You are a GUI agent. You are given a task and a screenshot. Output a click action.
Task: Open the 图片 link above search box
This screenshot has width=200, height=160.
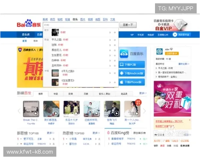pos(83,20)
